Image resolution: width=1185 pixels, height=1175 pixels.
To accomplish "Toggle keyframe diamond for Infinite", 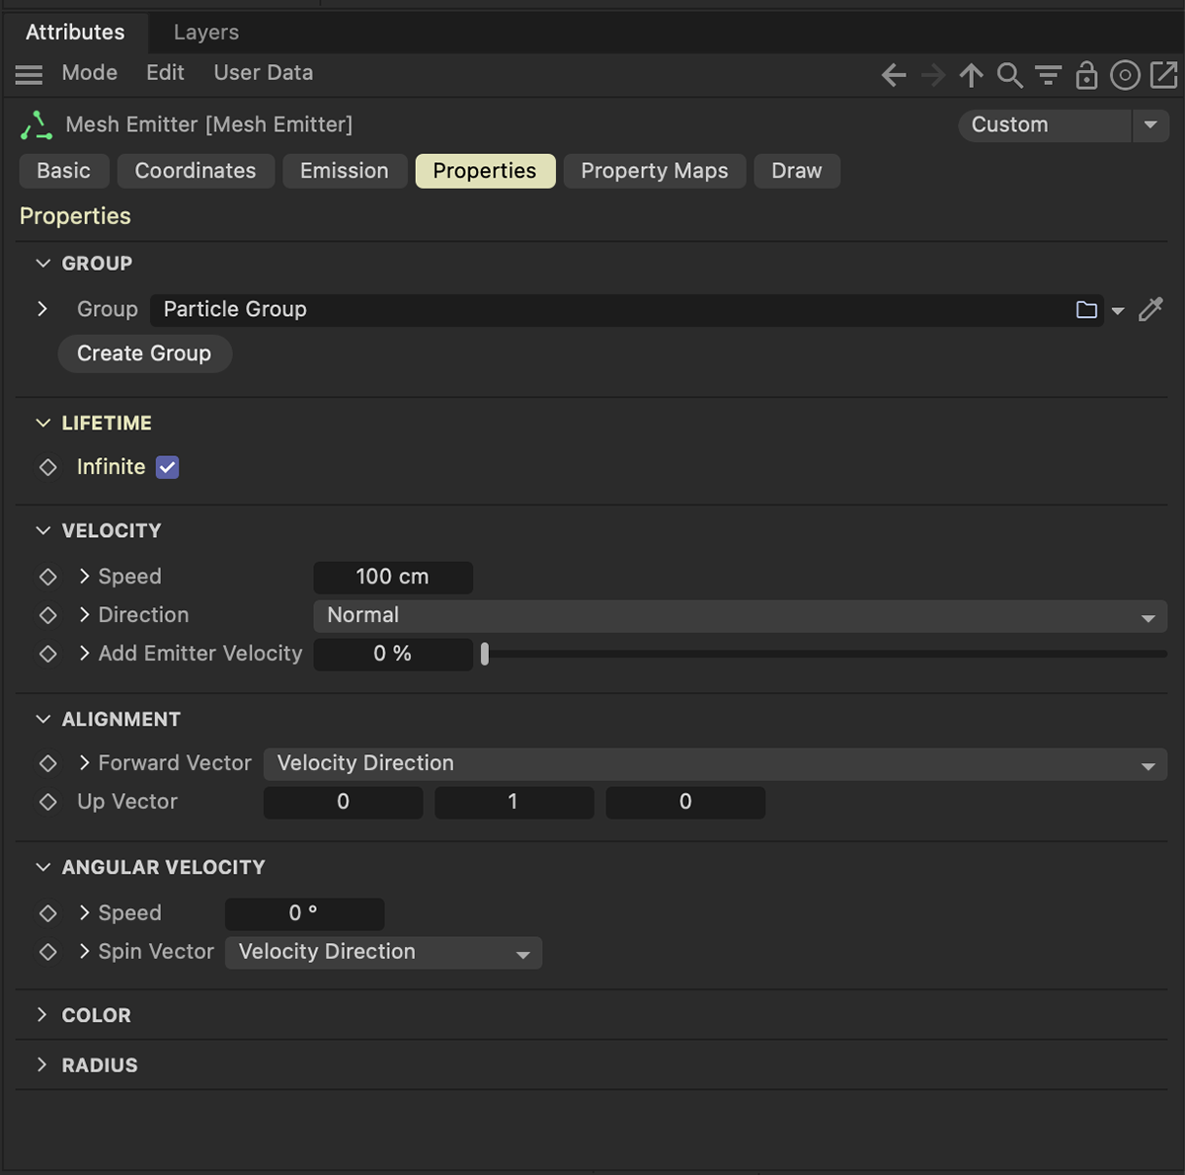I will (x=47, y=467).
